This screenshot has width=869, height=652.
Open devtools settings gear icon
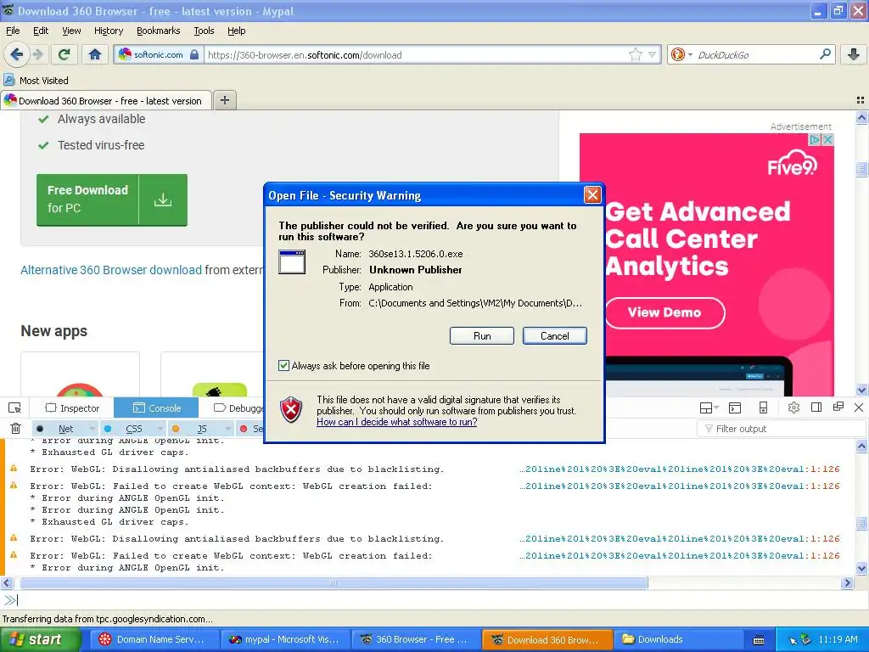point(793,408)
